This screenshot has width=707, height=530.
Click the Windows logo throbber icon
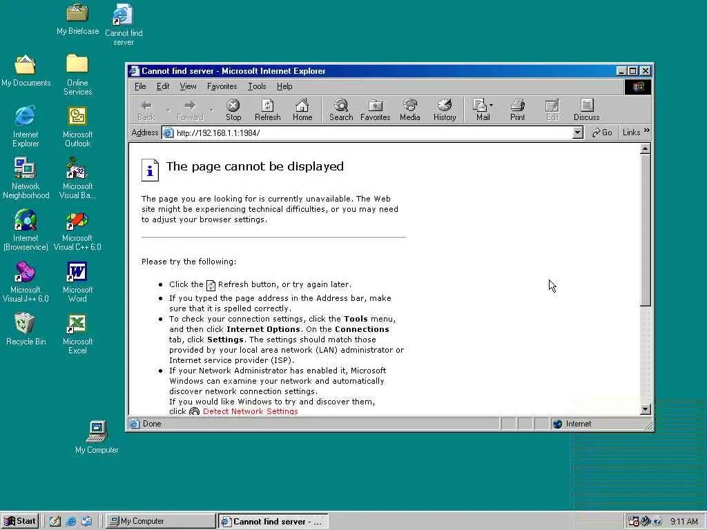(637, 86)
